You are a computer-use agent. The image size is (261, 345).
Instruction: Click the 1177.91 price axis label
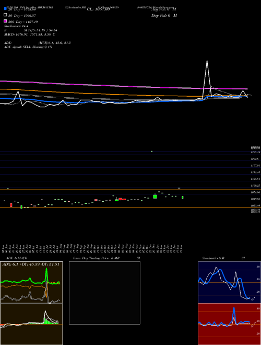(255, 166)
